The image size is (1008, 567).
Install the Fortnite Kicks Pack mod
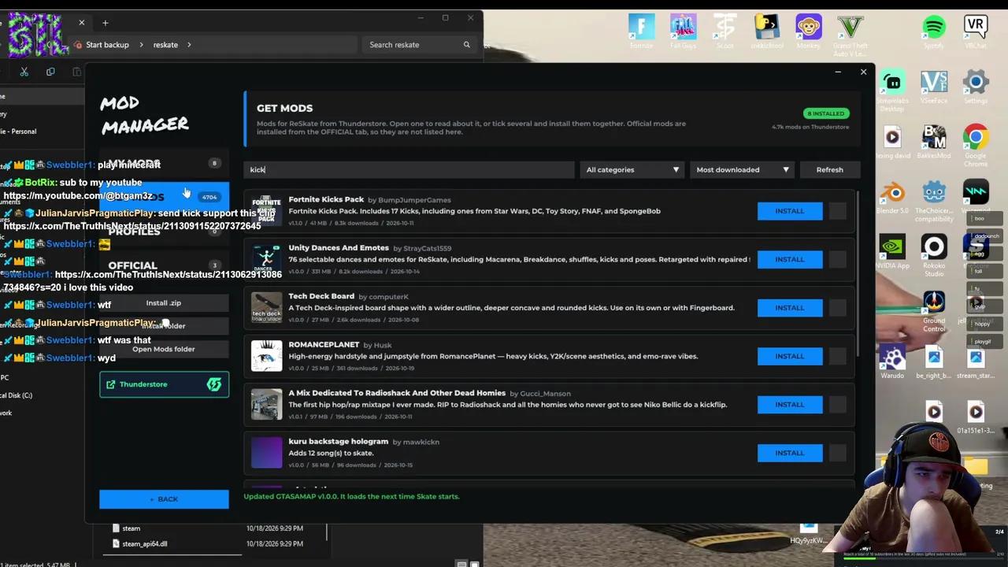(790, 211)
